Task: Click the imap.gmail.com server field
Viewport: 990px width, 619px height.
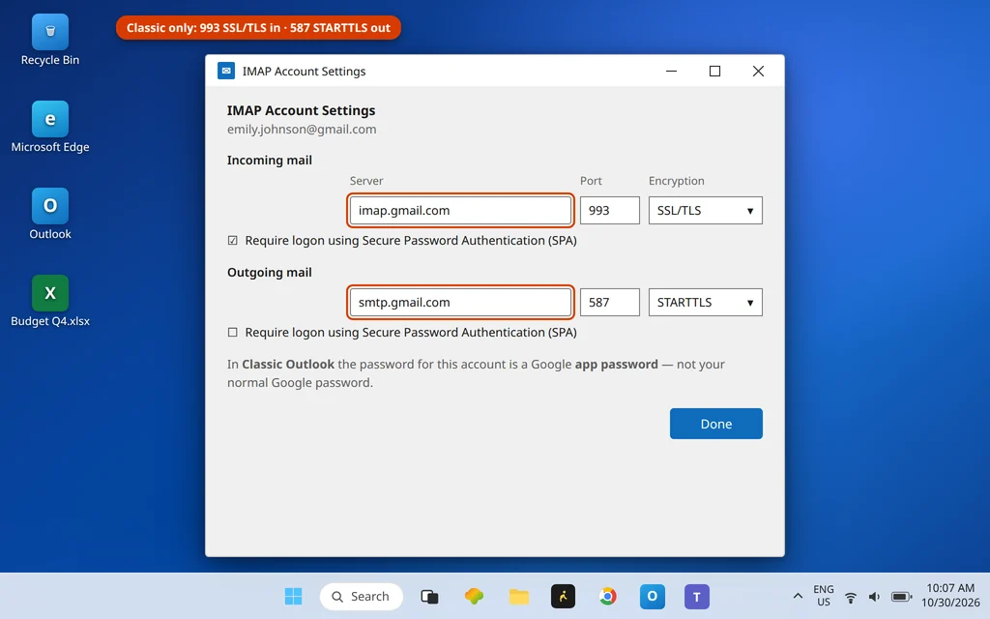Action: (x=460, y=210)
